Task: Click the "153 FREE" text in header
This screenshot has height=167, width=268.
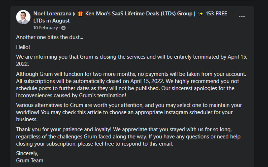Action: [216, 14]
